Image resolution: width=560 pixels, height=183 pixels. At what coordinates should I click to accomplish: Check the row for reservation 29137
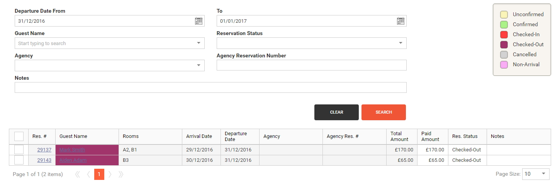pyautogui.click(x=19, y=149)
